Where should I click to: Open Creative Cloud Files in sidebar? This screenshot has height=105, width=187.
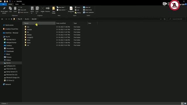pyautogui.click(x=12, y=29)
